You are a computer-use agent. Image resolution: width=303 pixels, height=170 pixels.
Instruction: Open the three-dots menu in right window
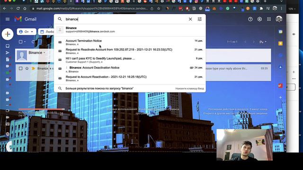[294, 79]
